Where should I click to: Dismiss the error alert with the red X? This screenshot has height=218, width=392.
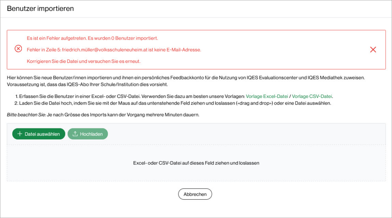[373, 50]
